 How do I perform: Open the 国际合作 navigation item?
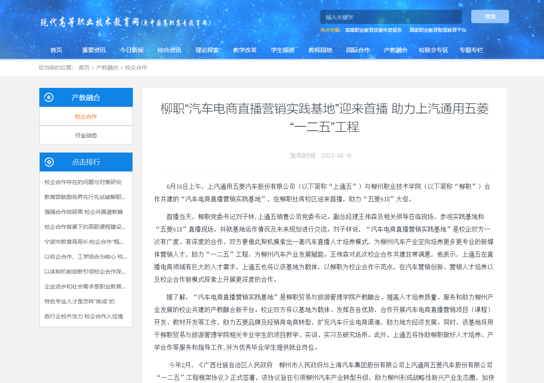[x=358, y=50]
